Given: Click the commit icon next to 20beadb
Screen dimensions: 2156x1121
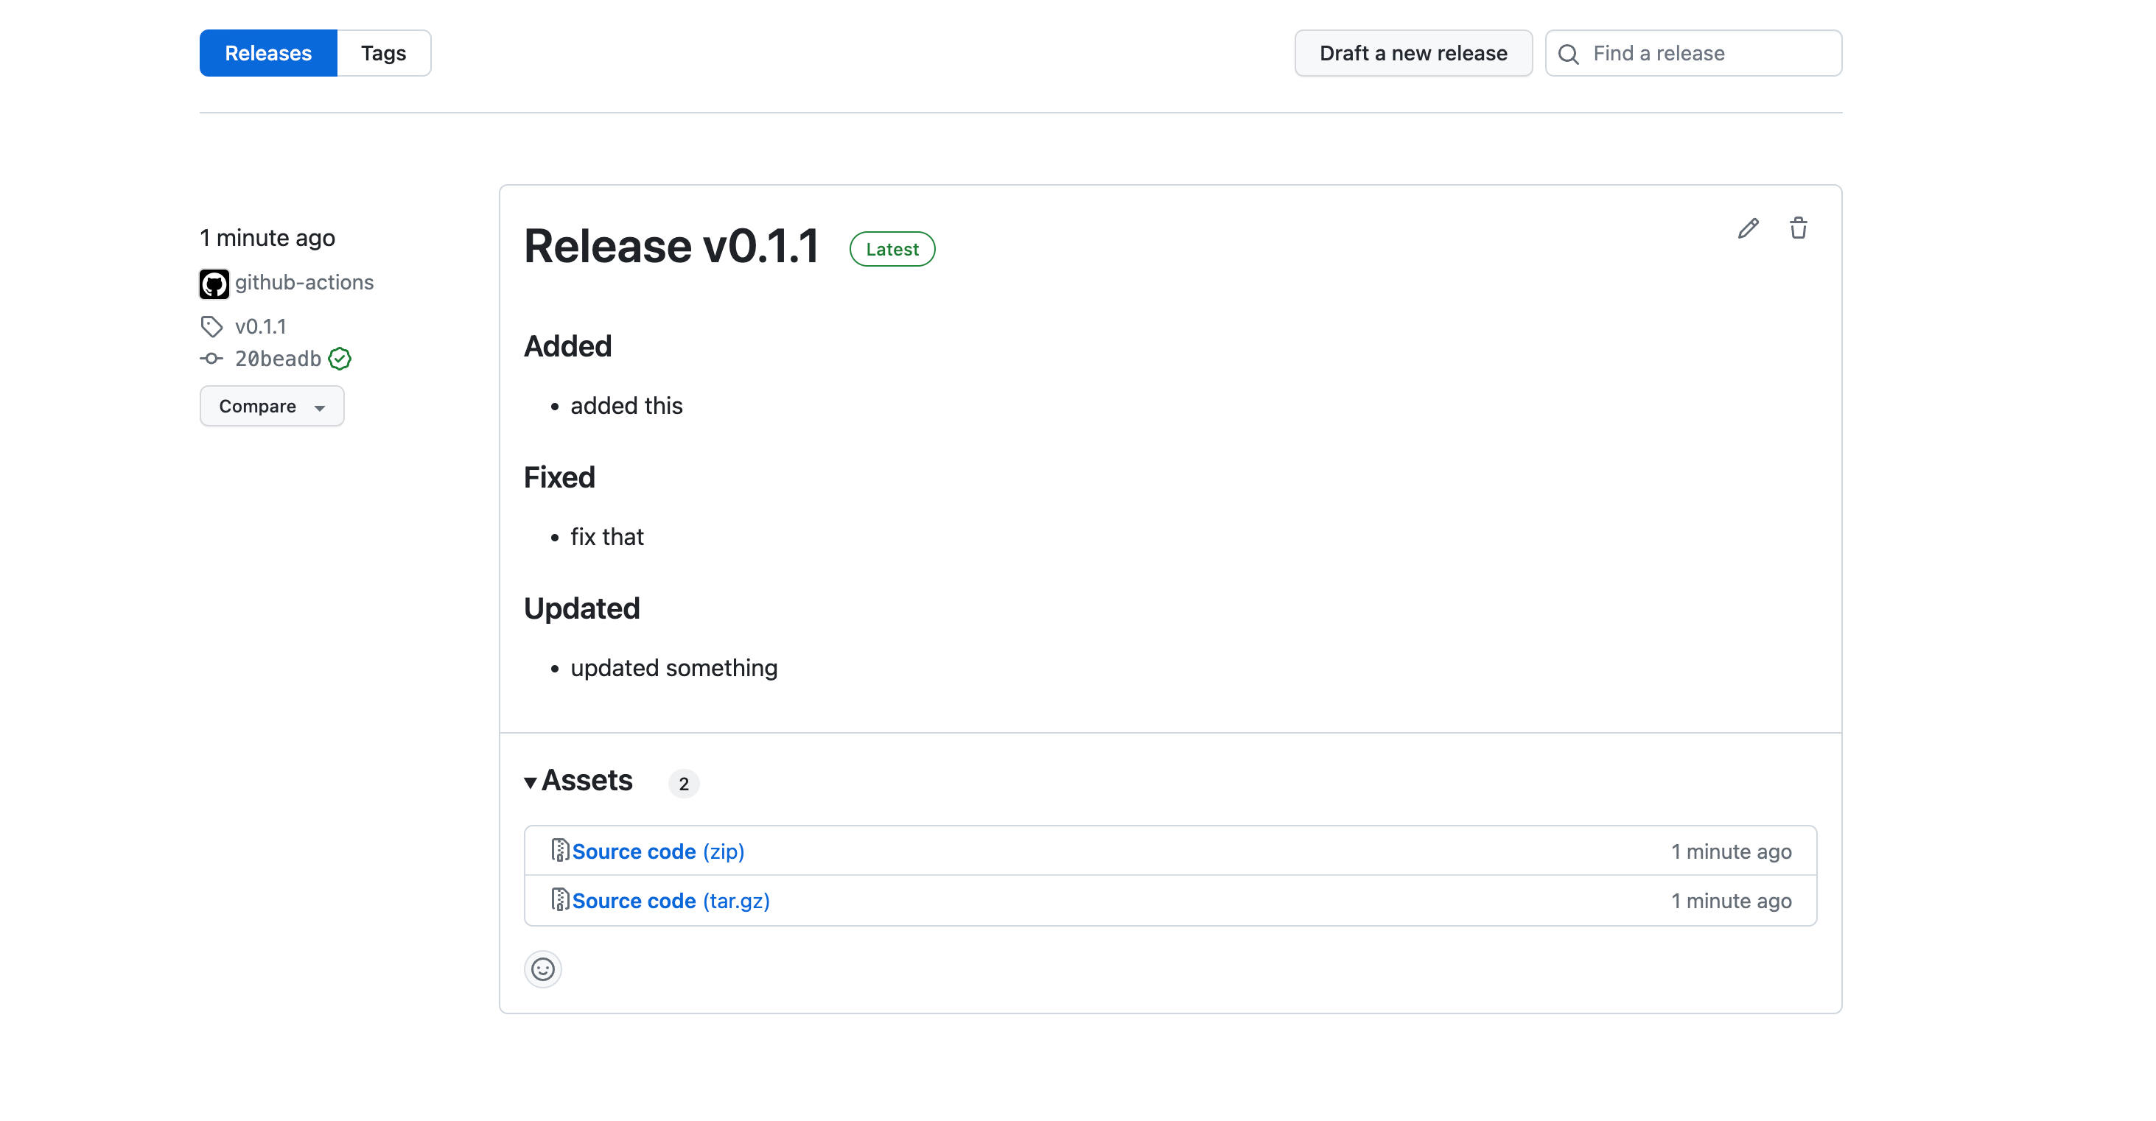Looking at the screenshot, I should pyautogui.click(x=210, y=358).
